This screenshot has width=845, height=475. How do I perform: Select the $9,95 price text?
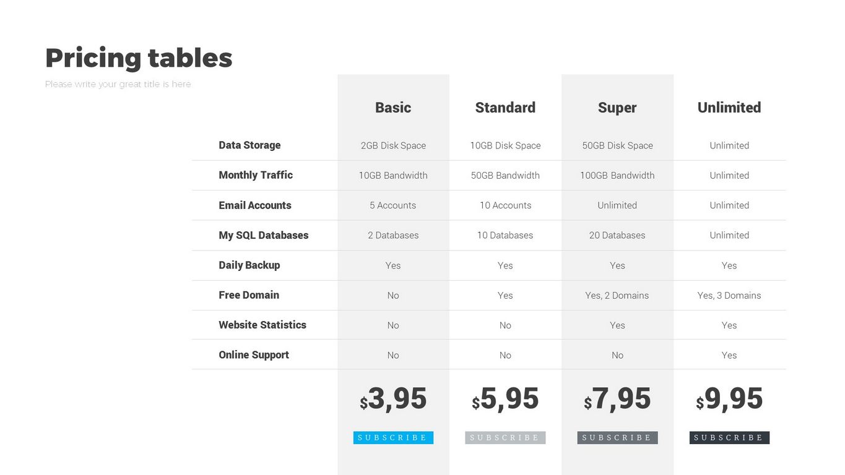[730, 400]
